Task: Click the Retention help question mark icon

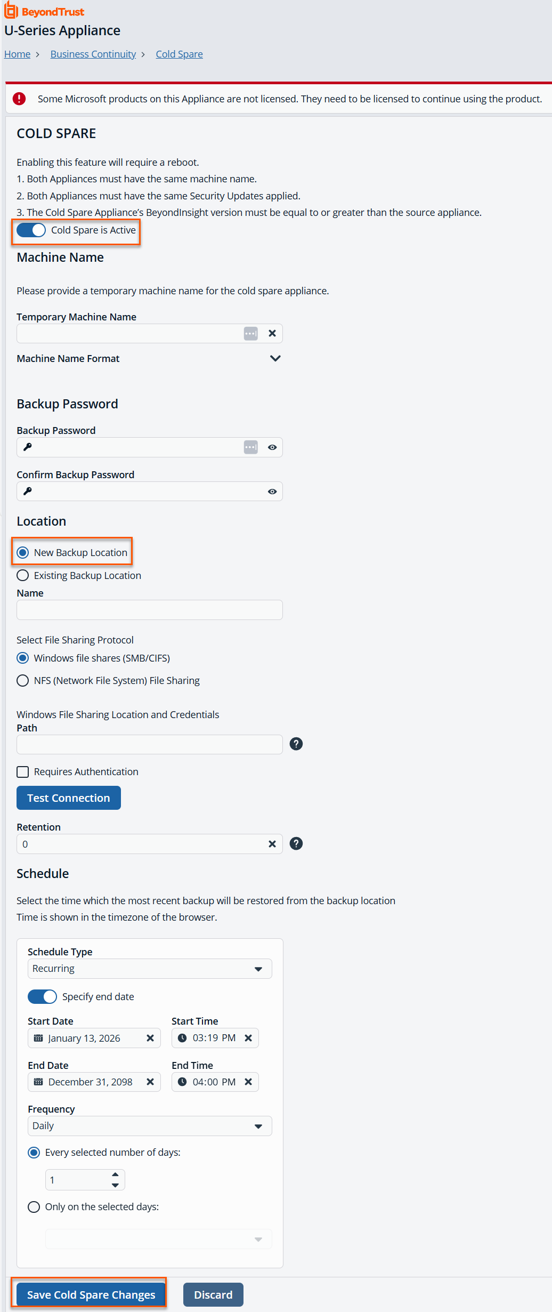Action: click(x=296, y=843)
